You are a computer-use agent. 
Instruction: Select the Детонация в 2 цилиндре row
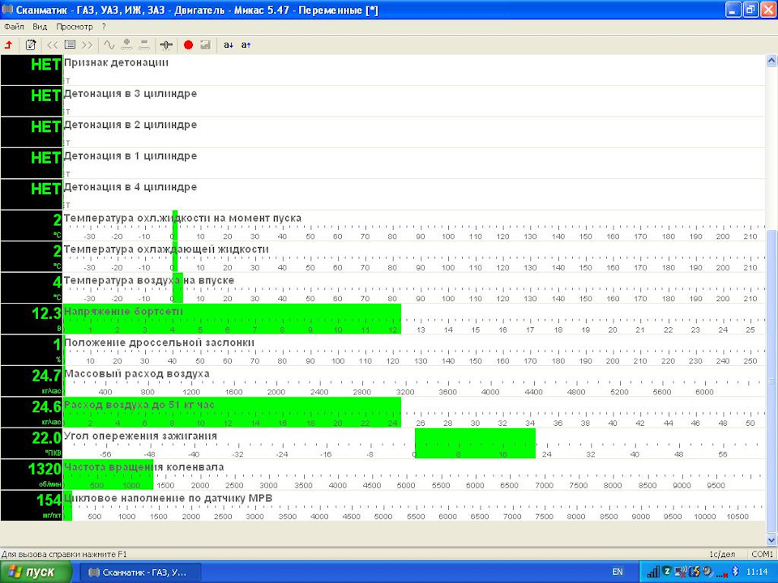click(x=383, y=132)
